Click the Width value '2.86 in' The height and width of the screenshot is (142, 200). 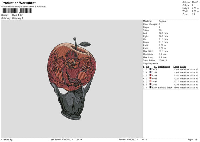click(195, 11)
